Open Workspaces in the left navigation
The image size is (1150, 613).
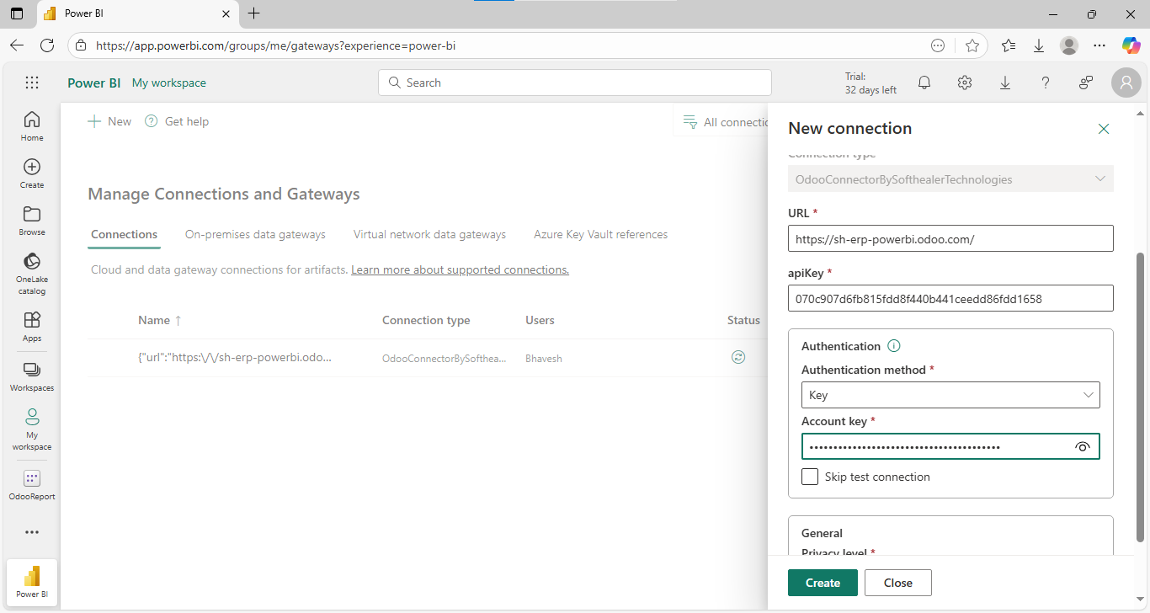point(32,376)
